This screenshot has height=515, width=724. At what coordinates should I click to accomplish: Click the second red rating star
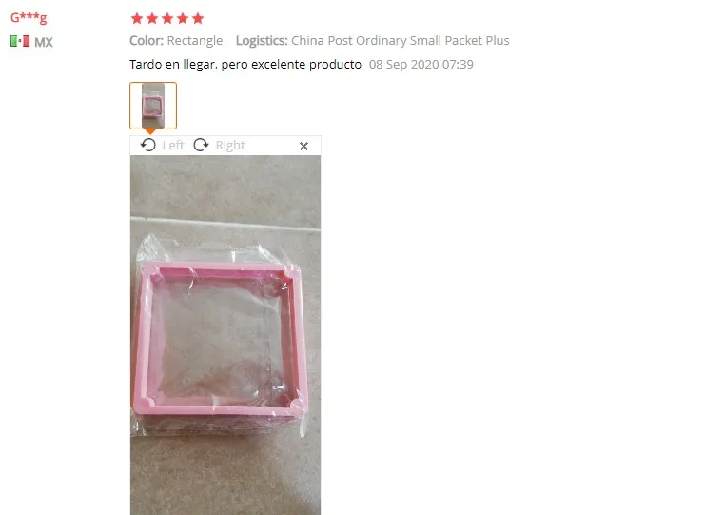pos(152,18)
